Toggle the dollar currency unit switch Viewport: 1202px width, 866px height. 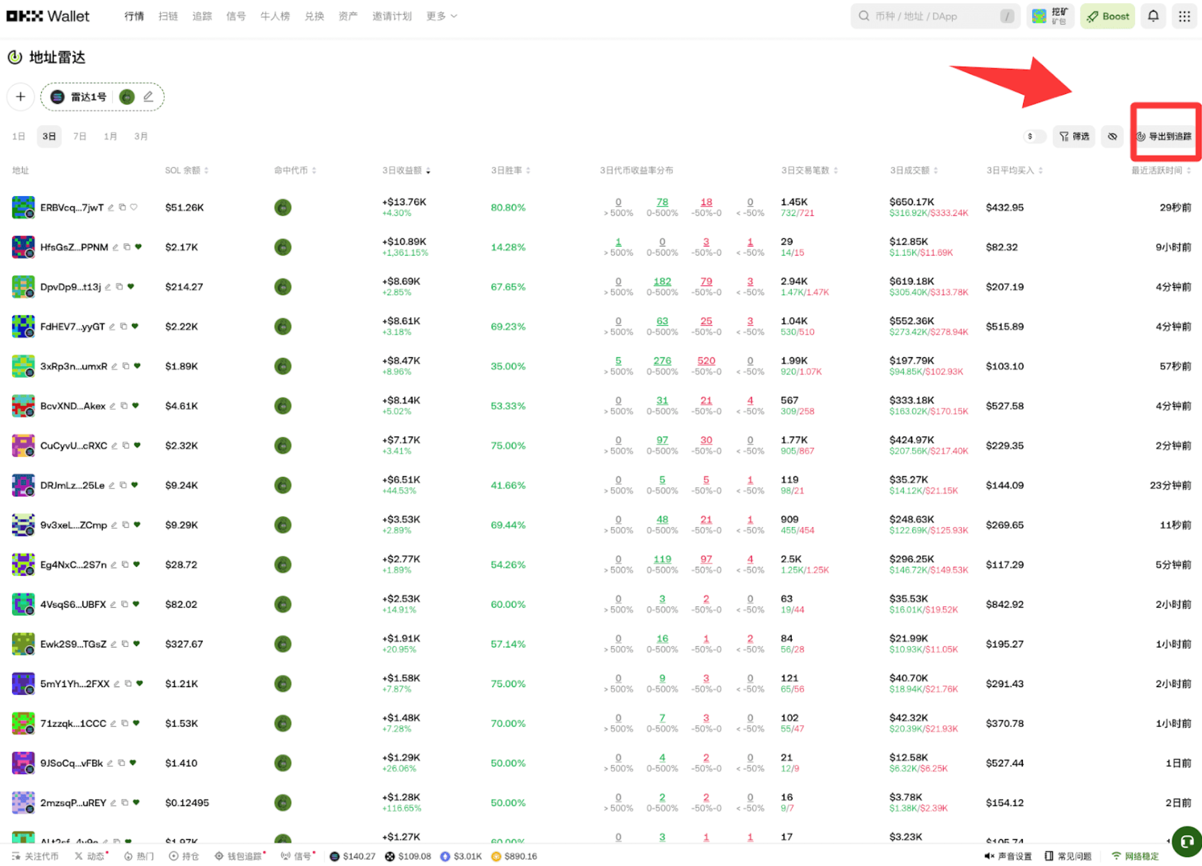tap(1034, 136)
